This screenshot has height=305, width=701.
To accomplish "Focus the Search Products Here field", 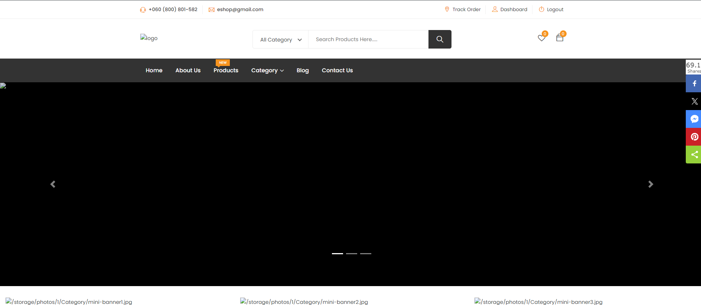I will [368, 39].
